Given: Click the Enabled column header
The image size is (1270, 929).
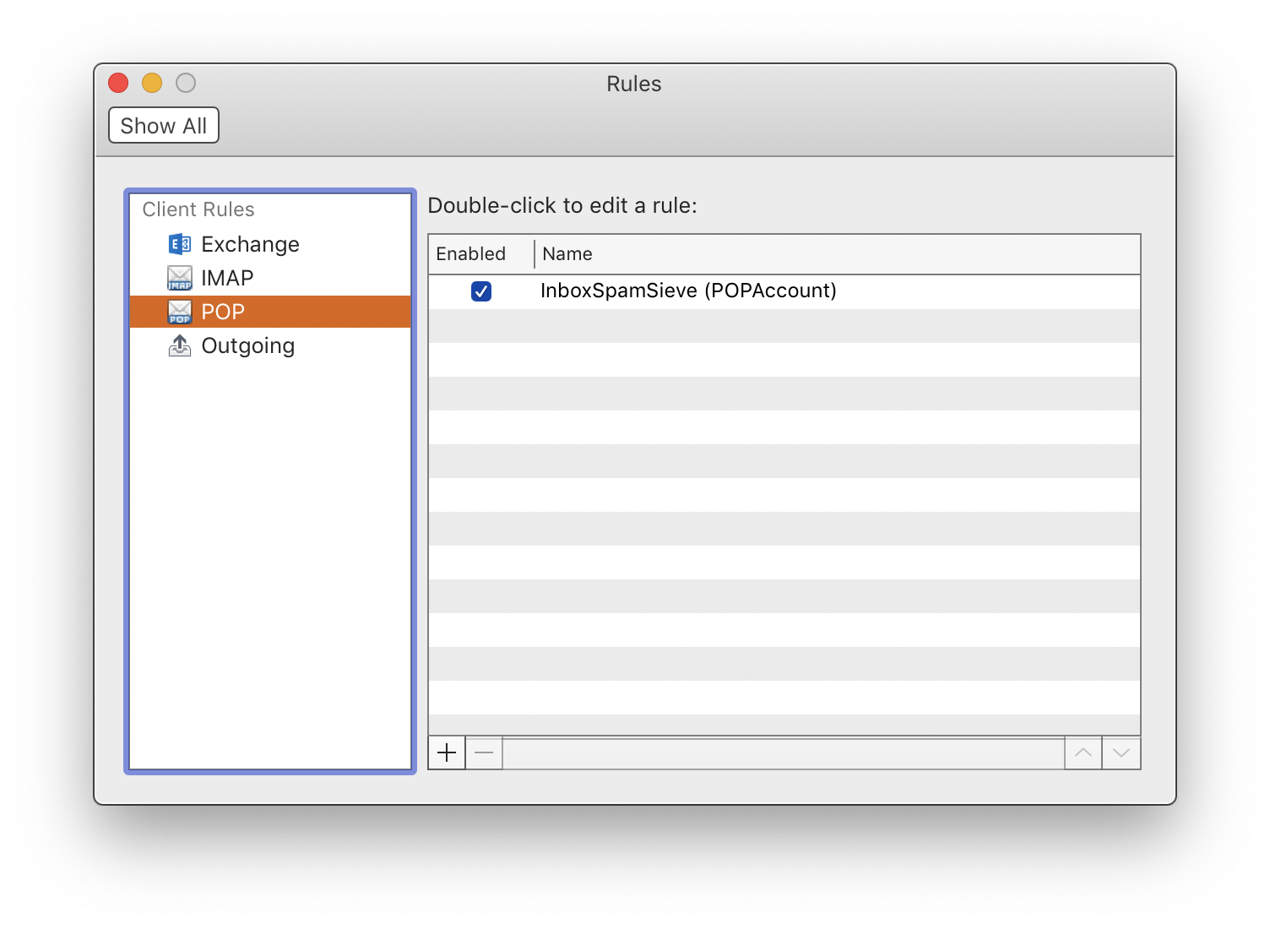Looking at the screenshot, I should point(470,253).
